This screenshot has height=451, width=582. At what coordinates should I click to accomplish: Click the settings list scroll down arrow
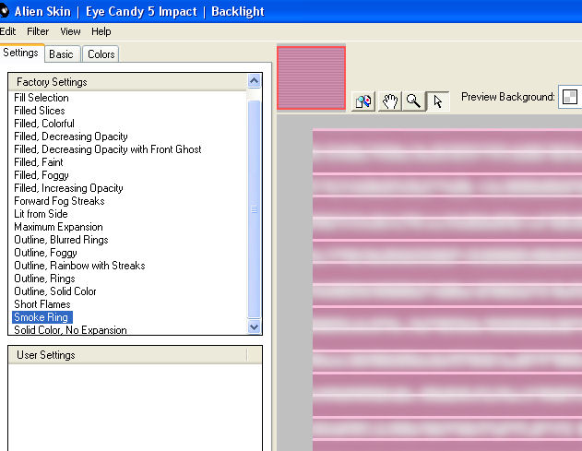255,327
